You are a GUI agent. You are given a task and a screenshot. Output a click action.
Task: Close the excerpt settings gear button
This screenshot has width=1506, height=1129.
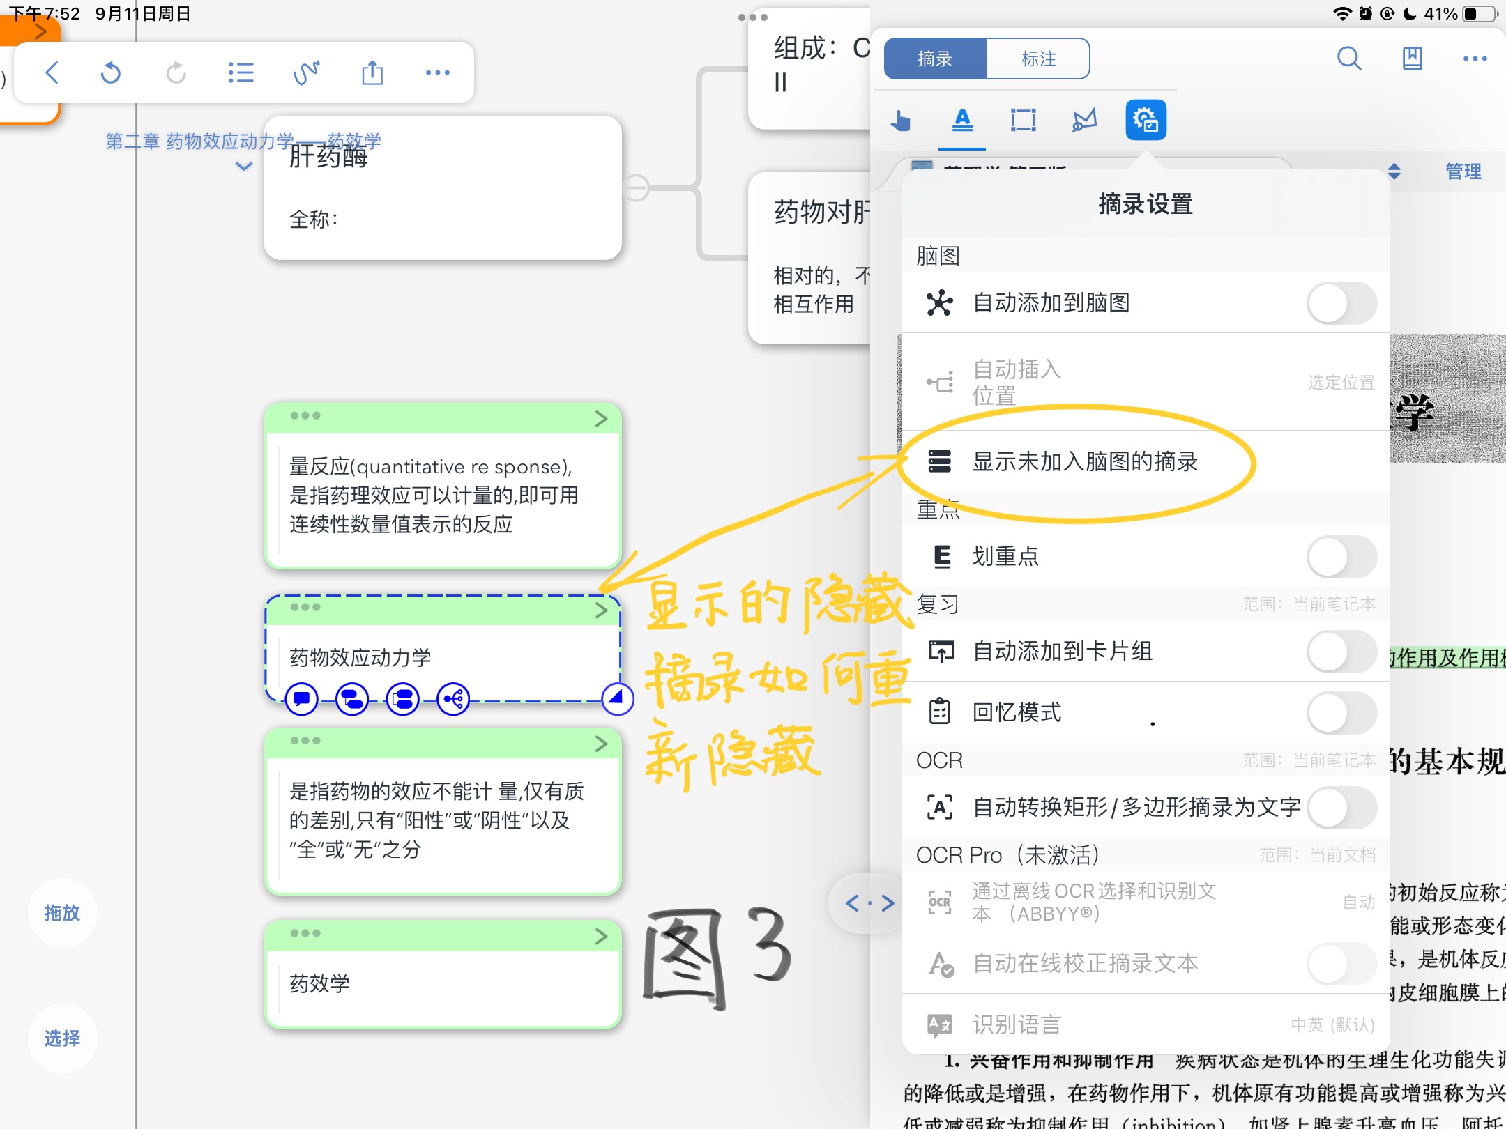tap(1146, 120)
